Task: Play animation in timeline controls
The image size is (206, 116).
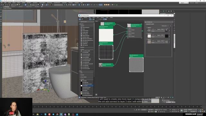Action: point(174,110)
